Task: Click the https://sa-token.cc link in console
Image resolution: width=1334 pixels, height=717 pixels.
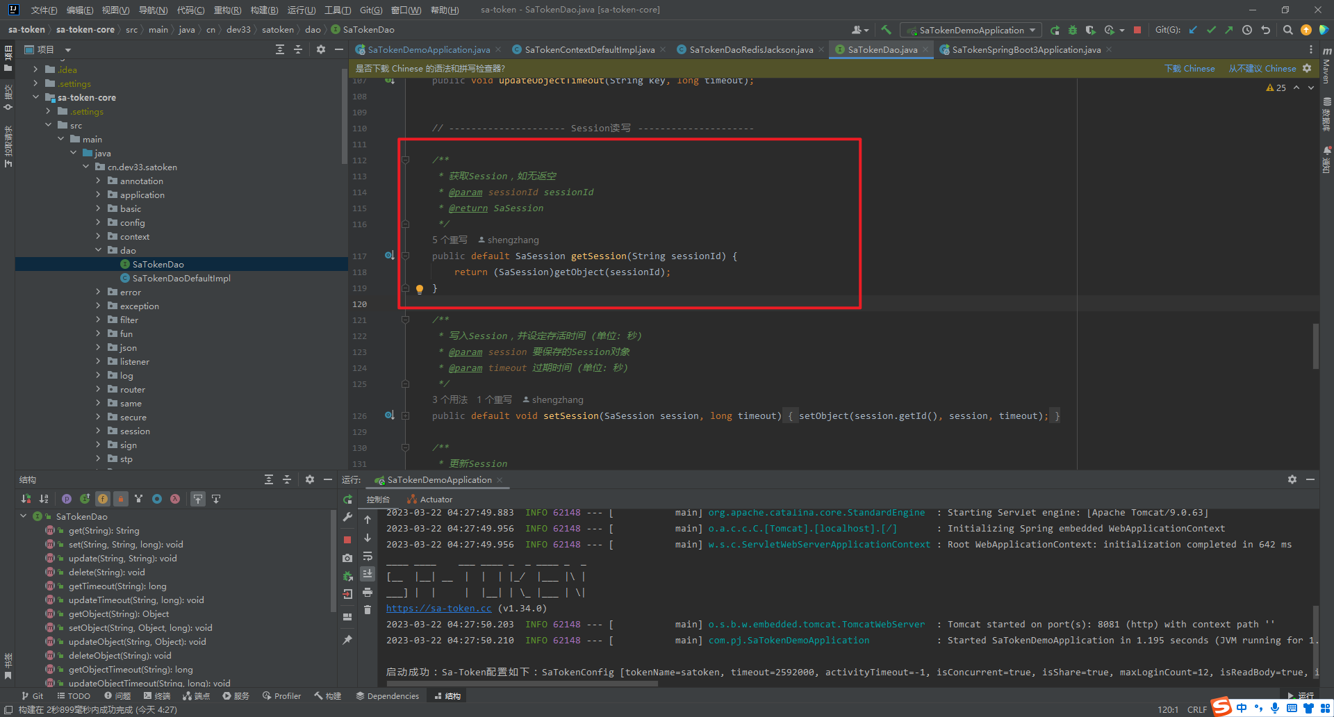Action: (x=438, y=608)
